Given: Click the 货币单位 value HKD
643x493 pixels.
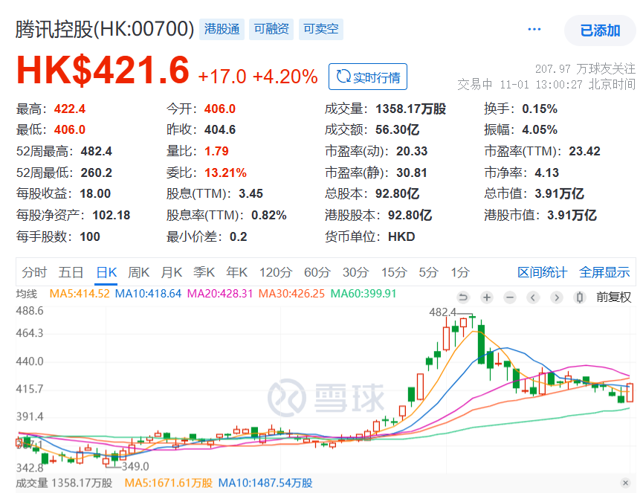Looking at the screenshot, I should (401, 236).
